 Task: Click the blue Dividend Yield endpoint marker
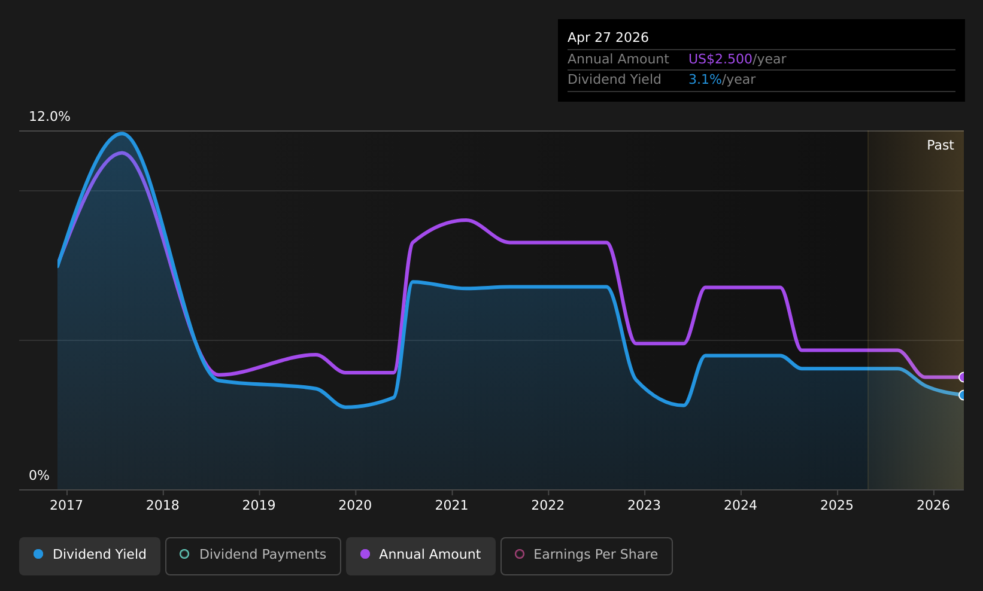pos(963,395)
